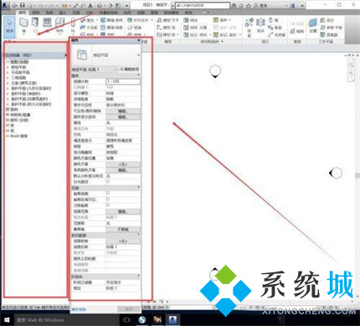Screen dimensions: 360x326
Task: Click the top elevation marker in canvas
Action: [215, 71]
